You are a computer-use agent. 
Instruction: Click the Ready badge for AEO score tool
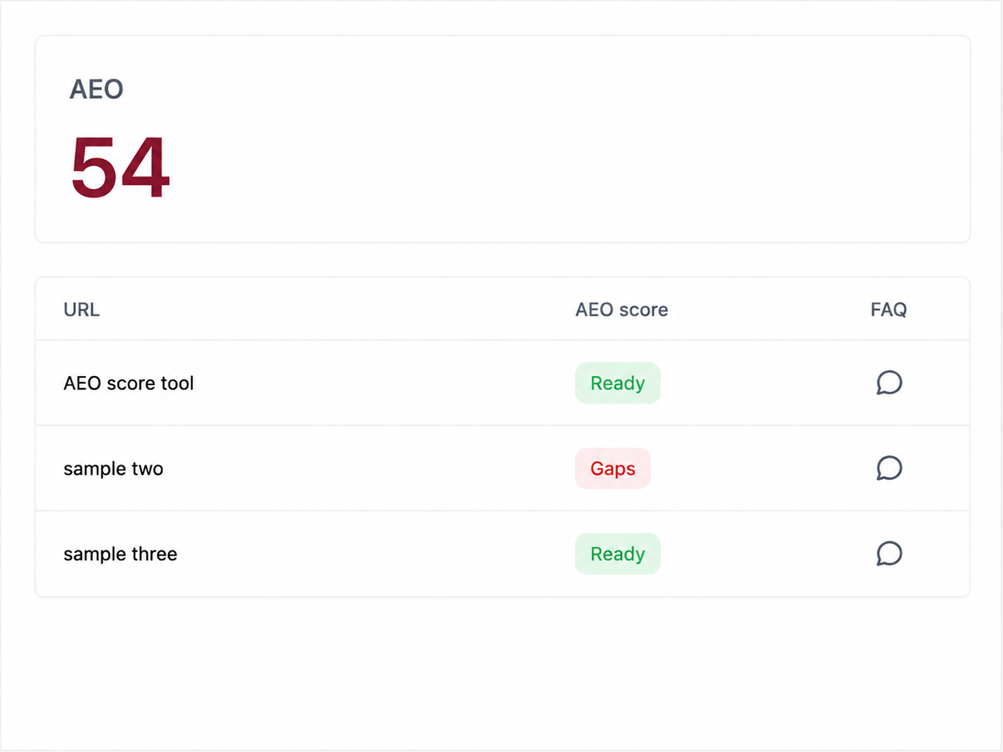click(x=617, y=383)
